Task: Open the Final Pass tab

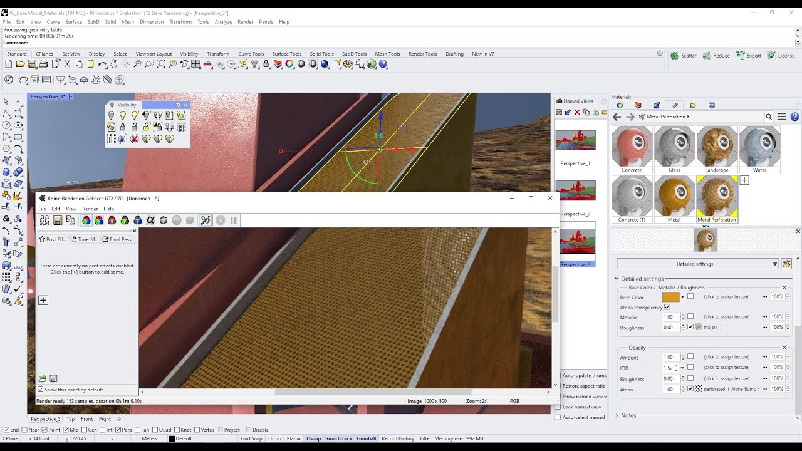Action: point(117,239)
